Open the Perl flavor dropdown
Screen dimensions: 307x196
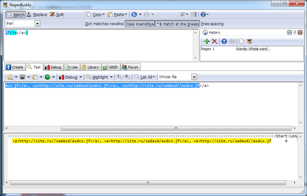37,24
